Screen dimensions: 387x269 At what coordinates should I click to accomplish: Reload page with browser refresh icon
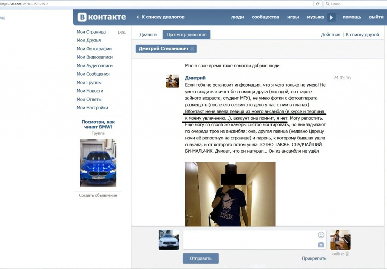pos(318,4)
